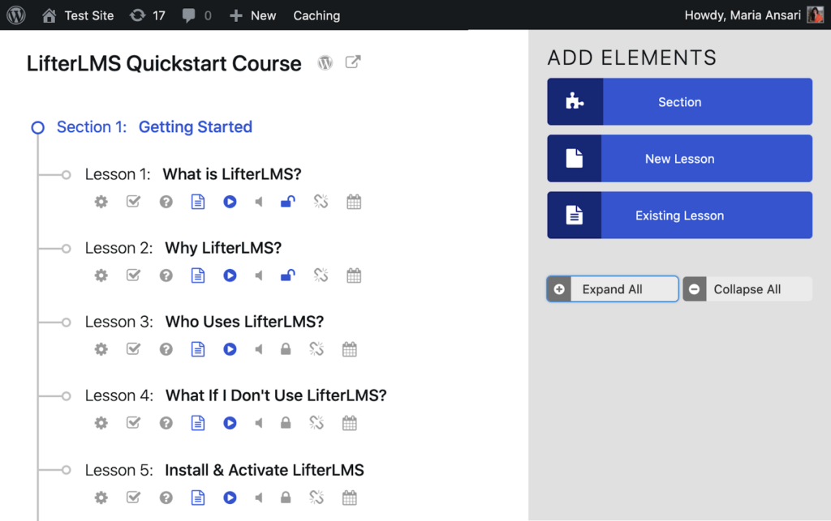Image resolution: width=831 pixels, height=521 pixels.
Task: Open external view-course link icon
Action: tap(353, 62)
